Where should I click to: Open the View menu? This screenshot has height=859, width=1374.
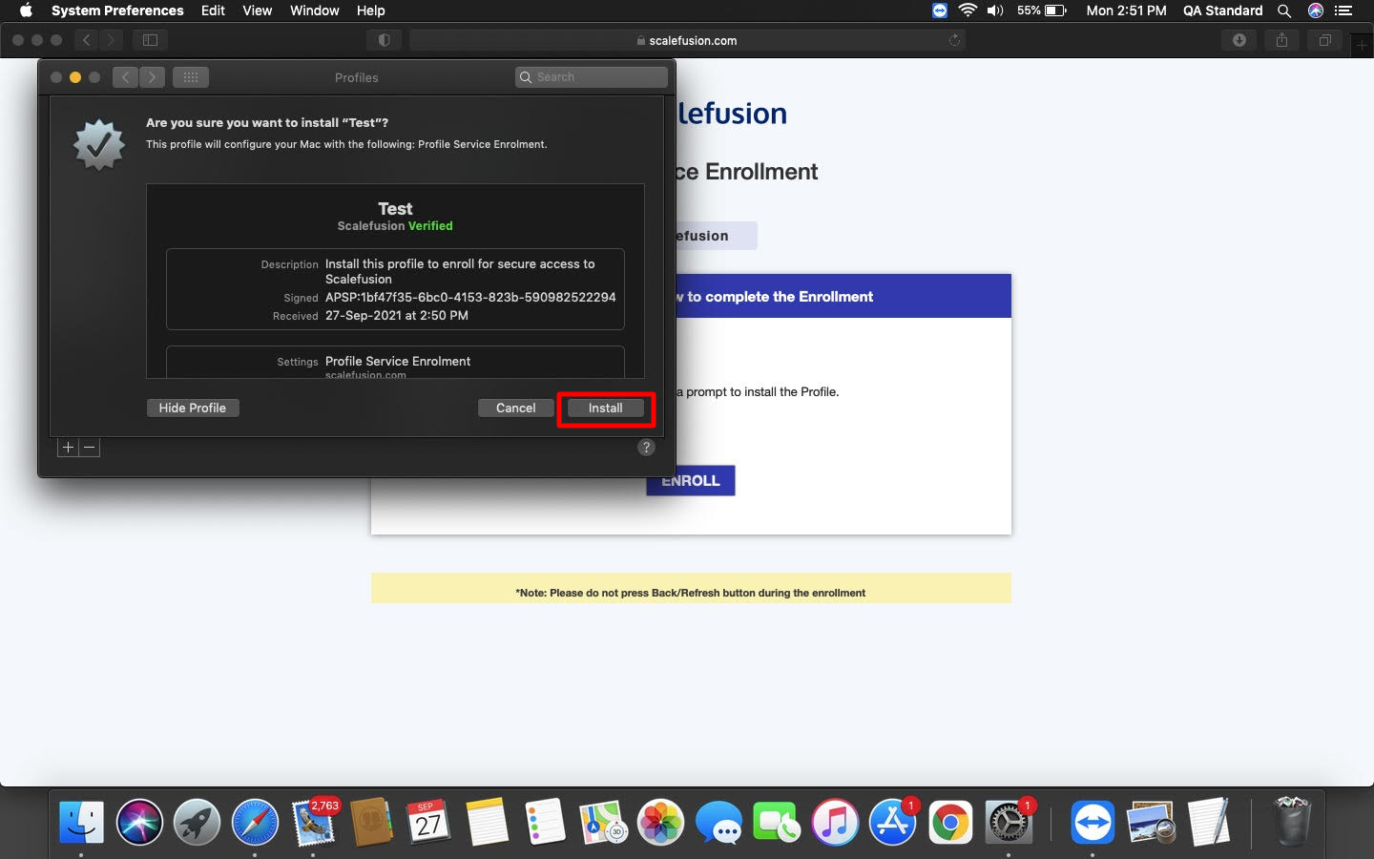click(x=257, y=10)
